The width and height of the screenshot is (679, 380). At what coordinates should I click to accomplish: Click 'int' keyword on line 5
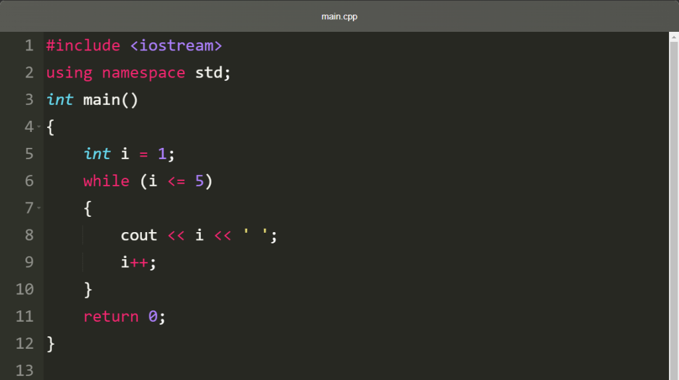(97, 154)
